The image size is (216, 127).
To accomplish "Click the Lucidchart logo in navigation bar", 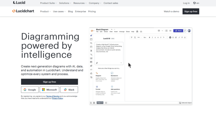I will tap(23, 11).
